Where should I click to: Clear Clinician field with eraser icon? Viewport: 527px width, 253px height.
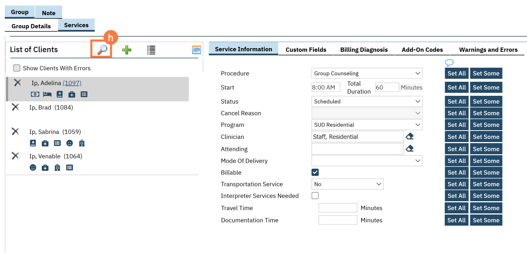coord(409,136)
